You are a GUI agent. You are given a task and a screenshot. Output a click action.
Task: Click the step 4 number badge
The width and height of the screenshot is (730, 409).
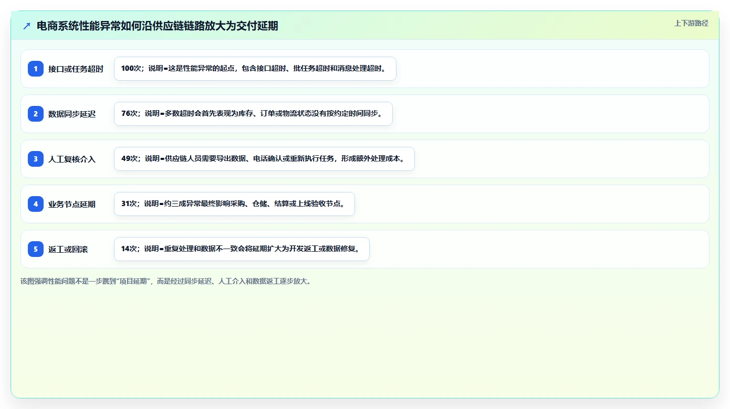(36, 204)
